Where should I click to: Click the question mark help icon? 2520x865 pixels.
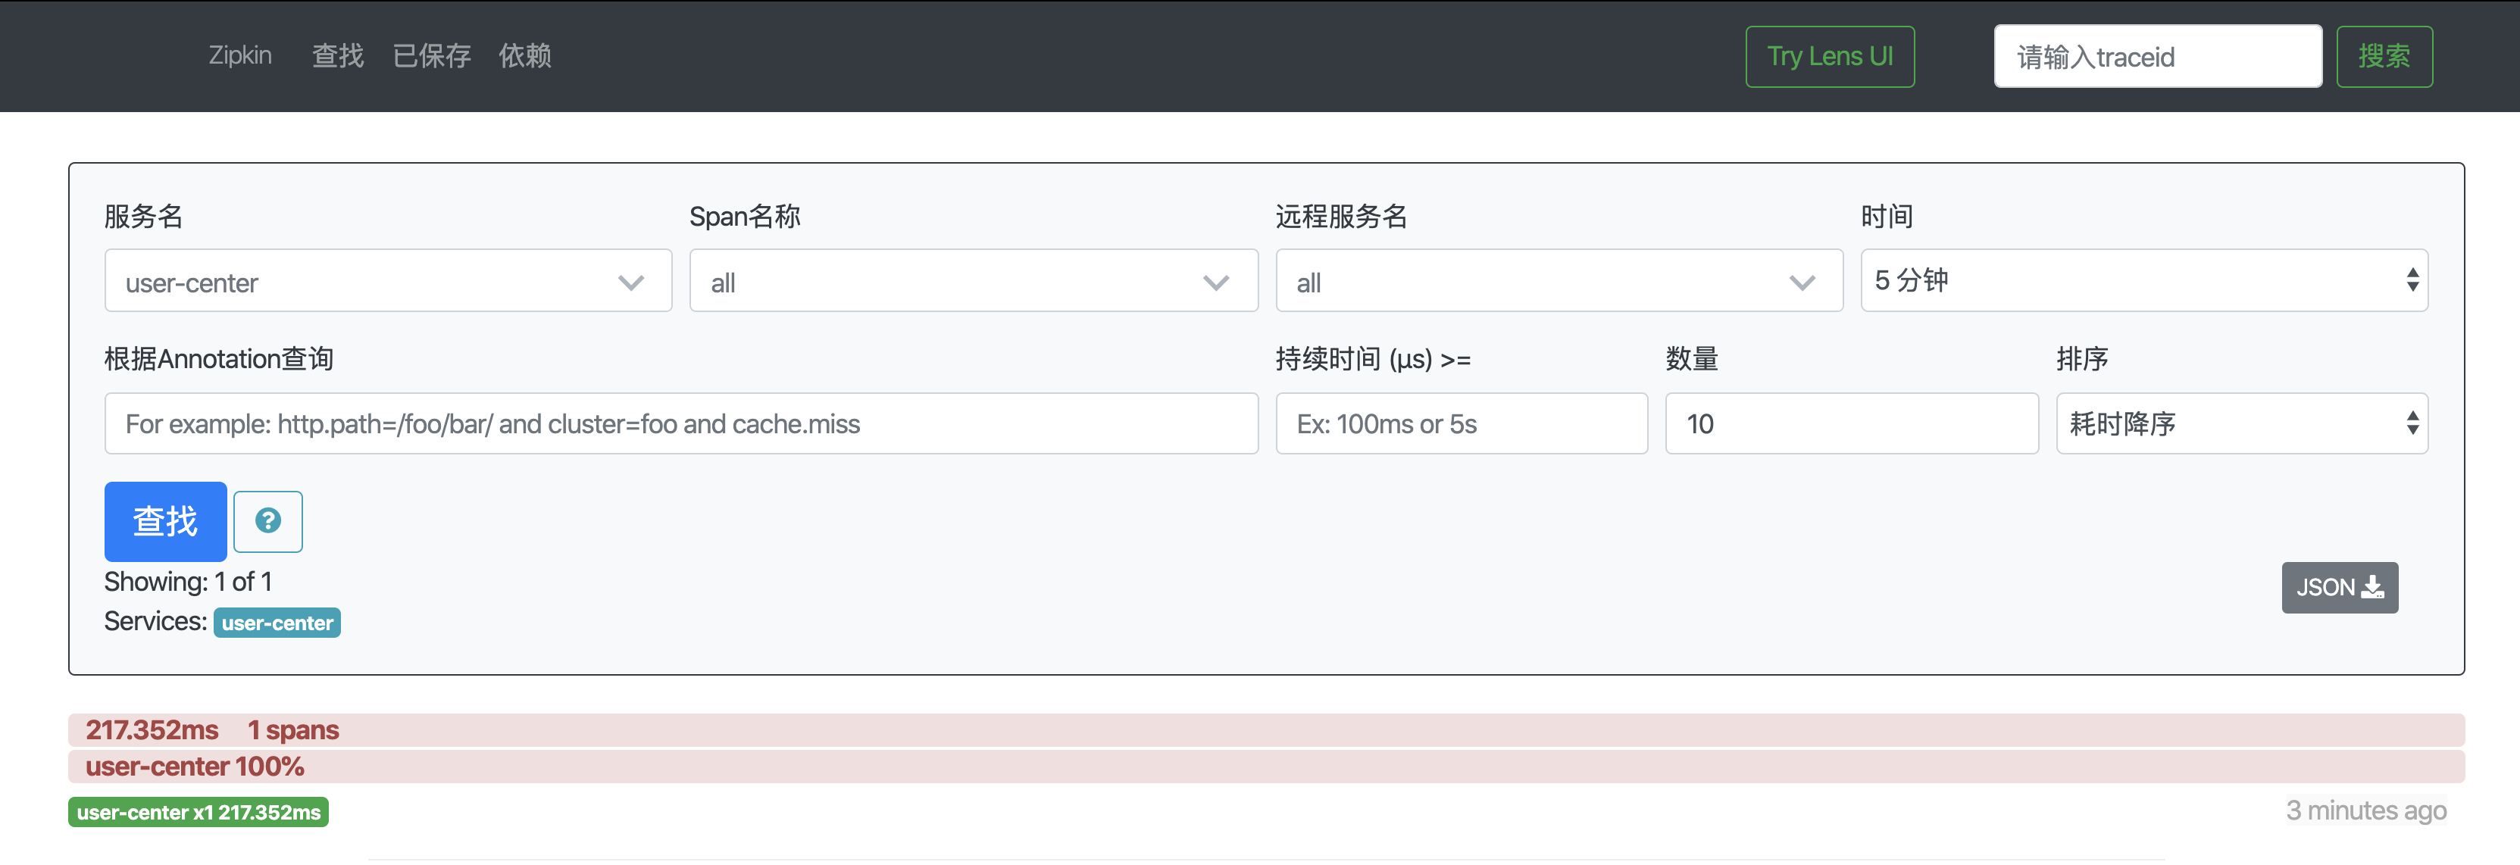tap(268, 520)
